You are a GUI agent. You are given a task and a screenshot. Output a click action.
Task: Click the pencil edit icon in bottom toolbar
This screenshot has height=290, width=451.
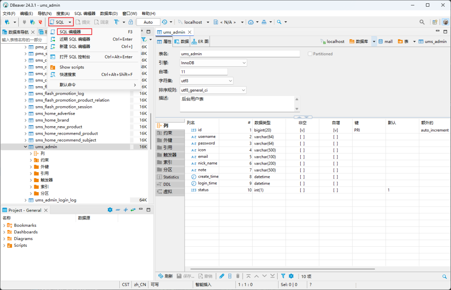tap(222, 276)
